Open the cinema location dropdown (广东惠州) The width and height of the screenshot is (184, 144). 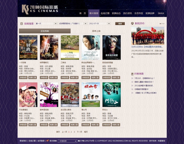[x=73, y=24]
